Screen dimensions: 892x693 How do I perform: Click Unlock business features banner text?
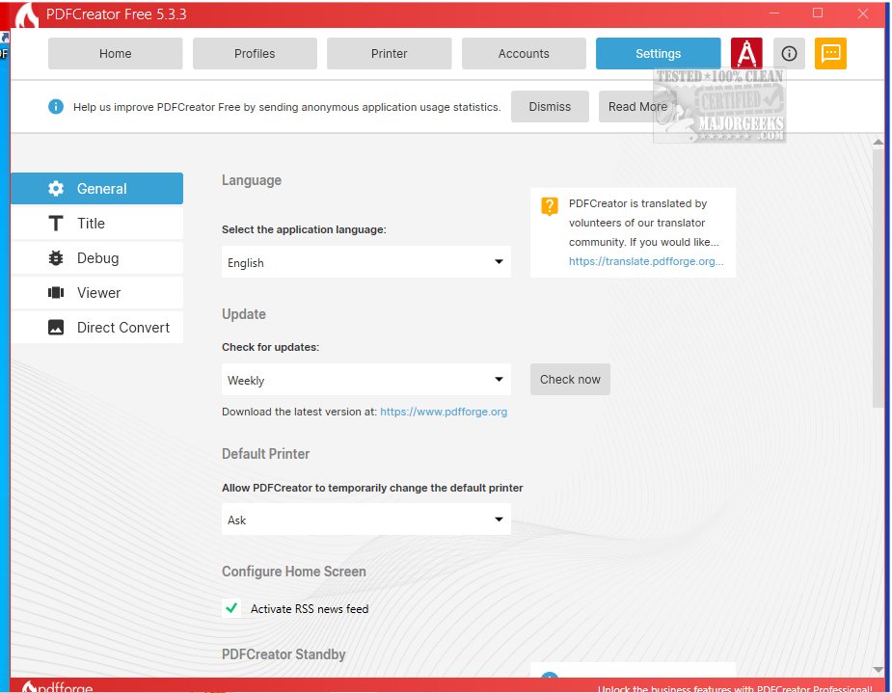(735, 688)
